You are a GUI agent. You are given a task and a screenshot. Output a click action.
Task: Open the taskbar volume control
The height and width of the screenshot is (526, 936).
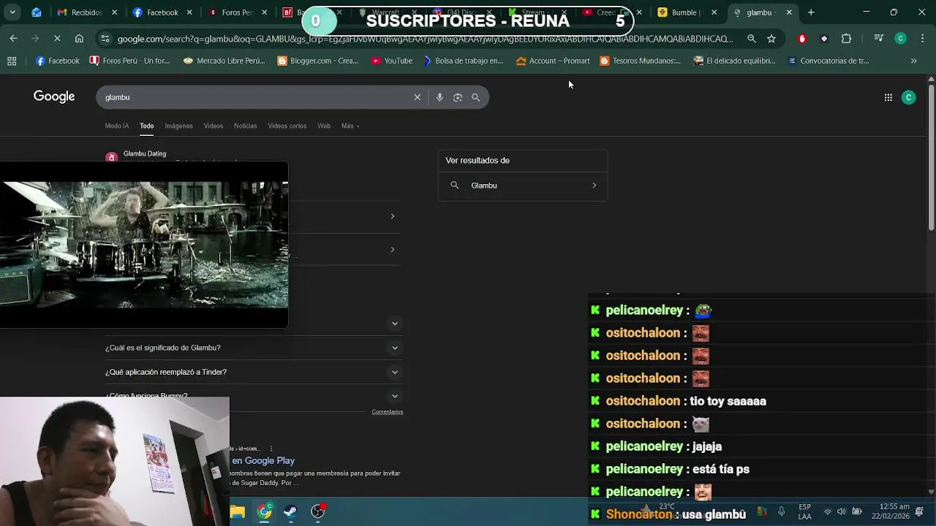841,511
